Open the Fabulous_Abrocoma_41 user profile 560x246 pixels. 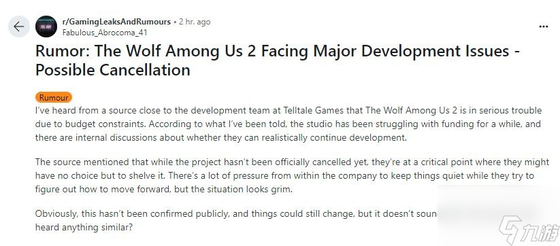(105, 33)
